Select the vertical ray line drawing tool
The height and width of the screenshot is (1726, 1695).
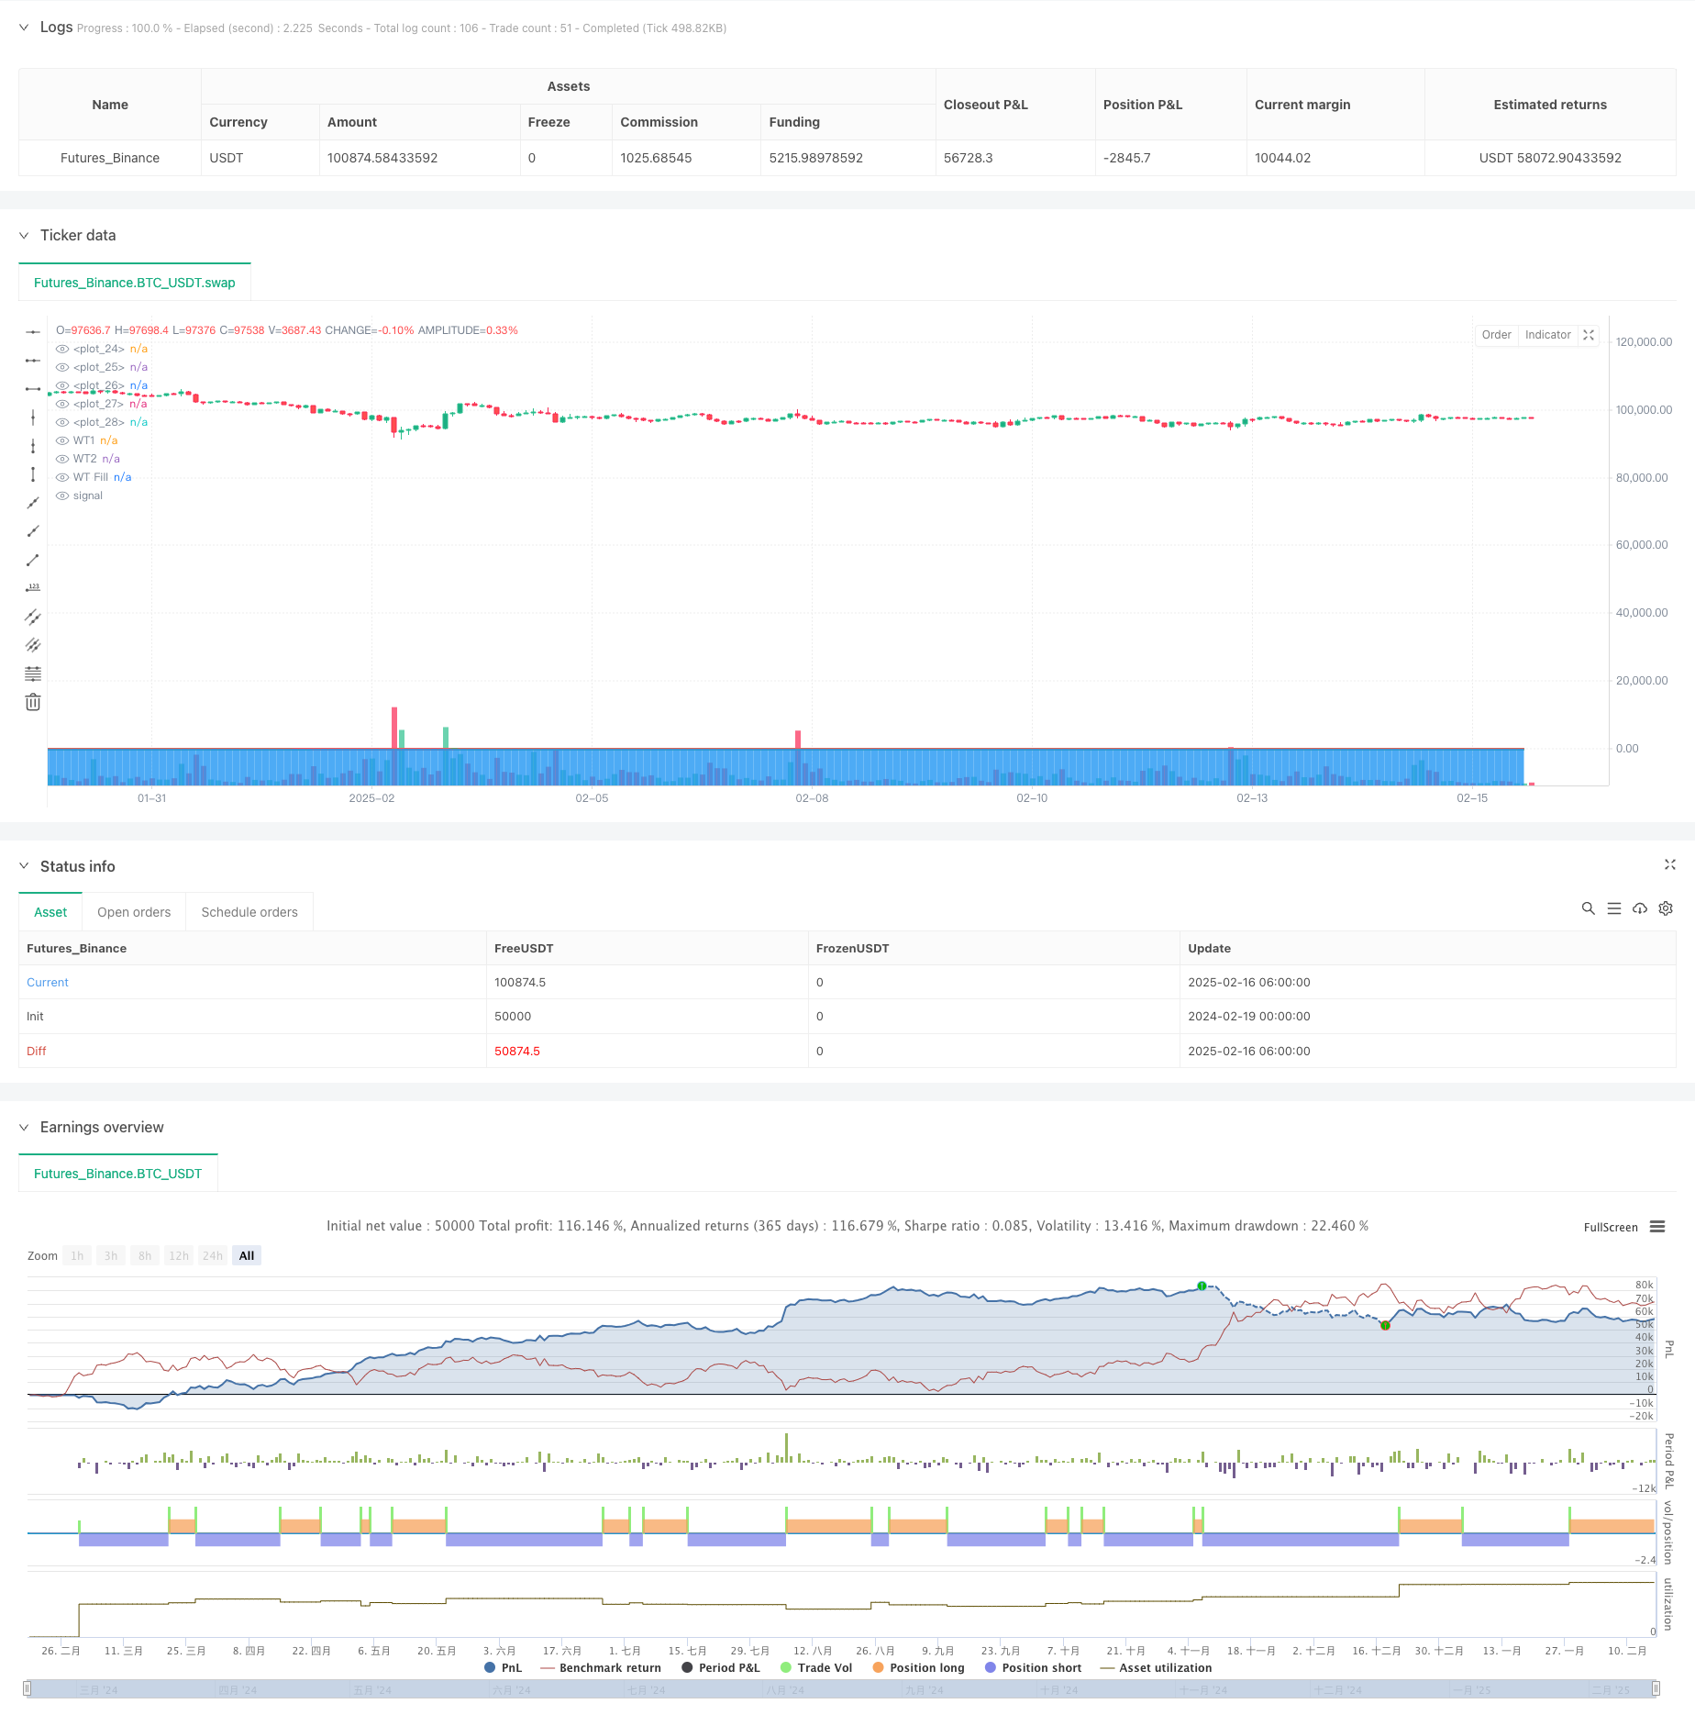coord(33,446)
